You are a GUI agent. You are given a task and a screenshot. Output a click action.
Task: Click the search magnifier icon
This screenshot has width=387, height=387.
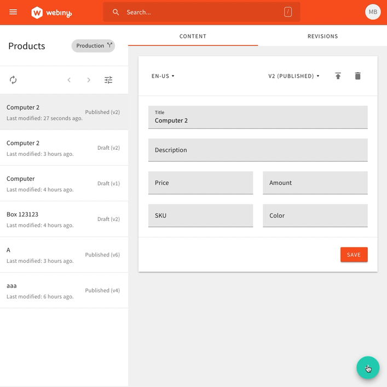click(115, 12)
